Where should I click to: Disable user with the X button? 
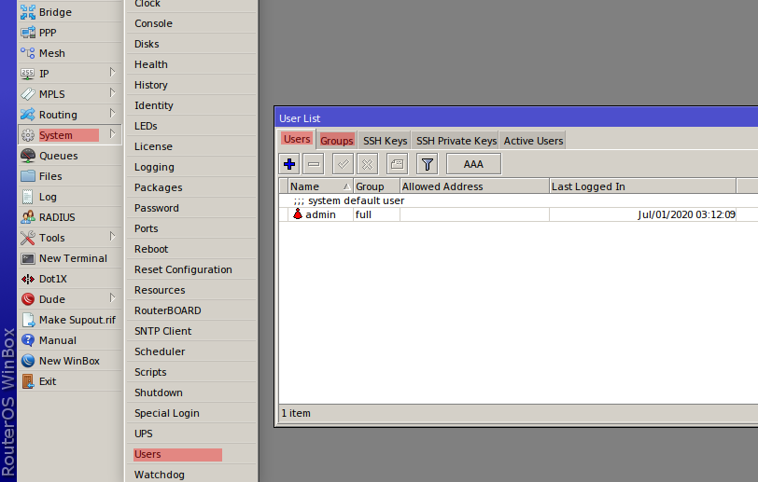coord(368,164)
